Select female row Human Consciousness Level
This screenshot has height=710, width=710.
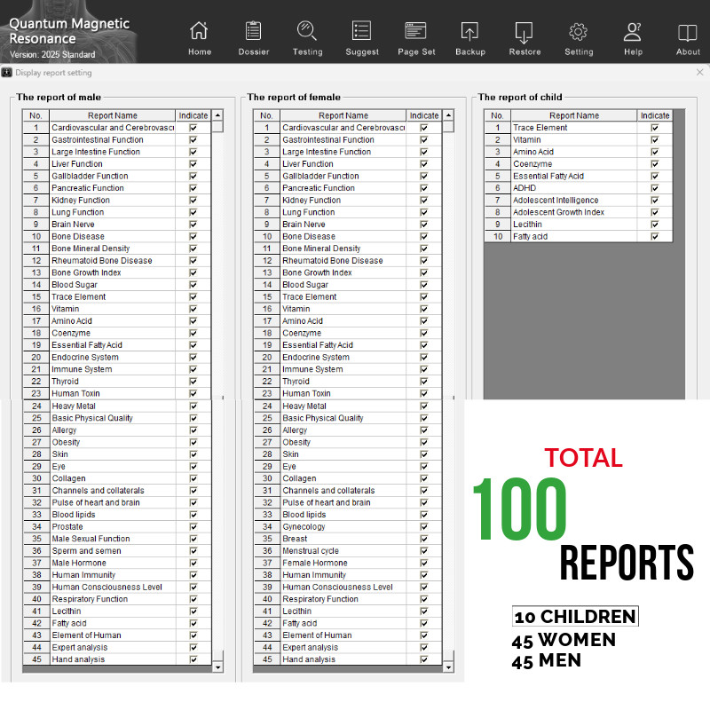click(347, 588)
